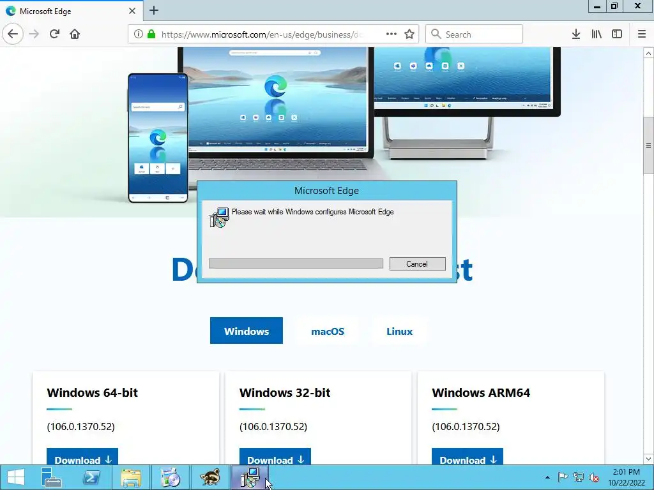This screenshot has width=654, height=490.
Task: Click the green secure connection padlock
Action: [x=151, y=34]
